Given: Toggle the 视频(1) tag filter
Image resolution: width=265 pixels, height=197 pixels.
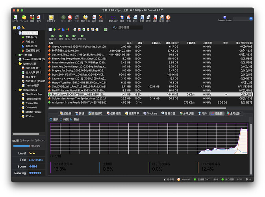Looking at the screenshot, I should tap(53, 37).
